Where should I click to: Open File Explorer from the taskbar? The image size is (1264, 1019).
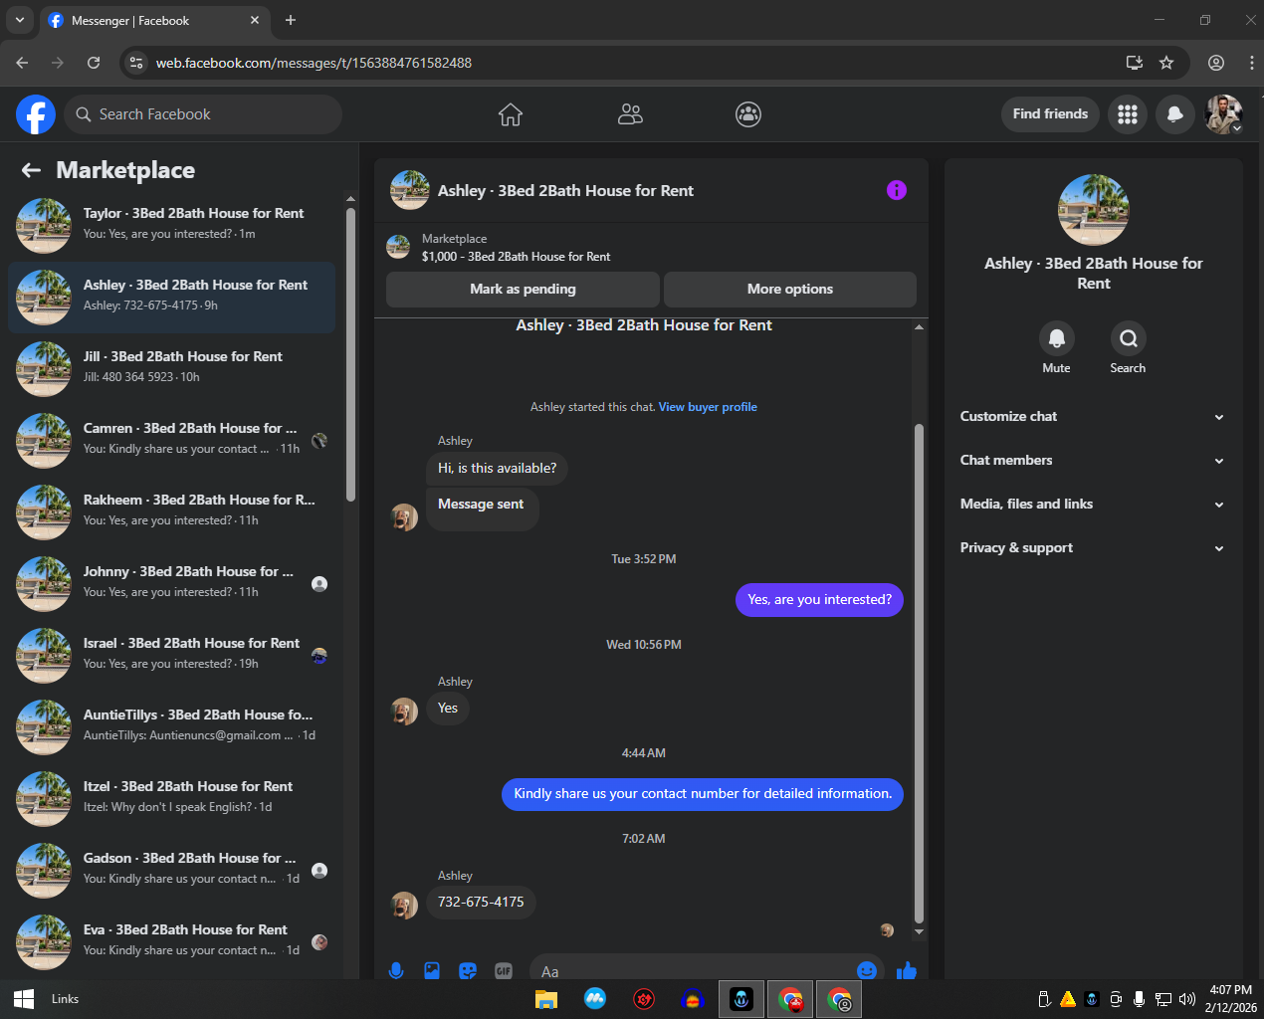[x=546, y=999]
